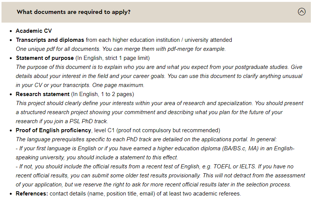Click the word "TOEFL" in the English test line
Viewport: 312px width, 200px height.
(224, 166)
